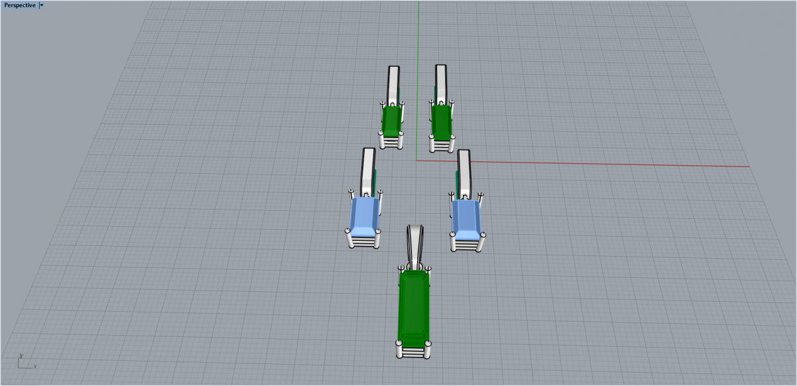Pick the white bail of left blue pendant
The width and height of the screenshot is (797, 386).
coord(369,171)
